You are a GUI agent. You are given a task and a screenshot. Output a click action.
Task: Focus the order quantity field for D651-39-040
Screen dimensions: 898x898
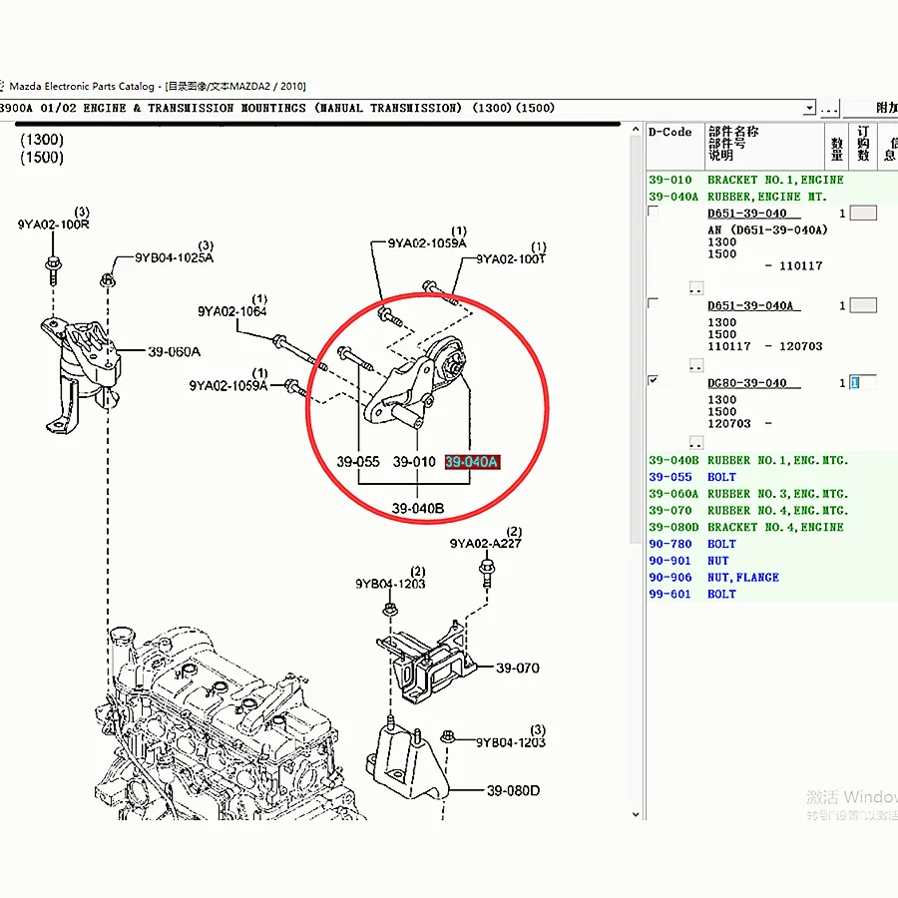863,214
